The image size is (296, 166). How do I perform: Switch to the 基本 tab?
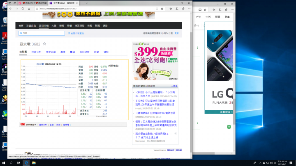(63, 52)
